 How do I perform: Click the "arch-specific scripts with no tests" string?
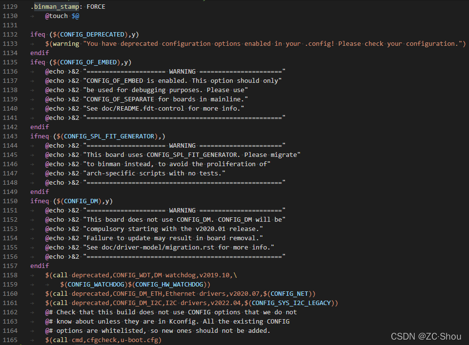pyautogui.click(x=154, y=173)
